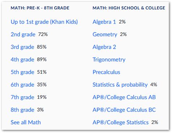The image size is (172, 133).
Task: Choose the Precalculus link
Action: [106, 72]
